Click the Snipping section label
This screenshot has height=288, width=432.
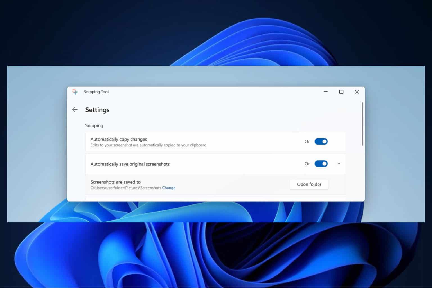(94, 125)
